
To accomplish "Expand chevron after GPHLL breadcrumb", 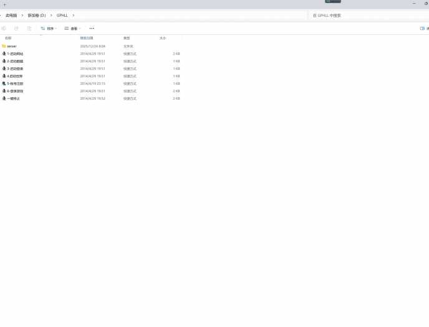I will (73, 16).
